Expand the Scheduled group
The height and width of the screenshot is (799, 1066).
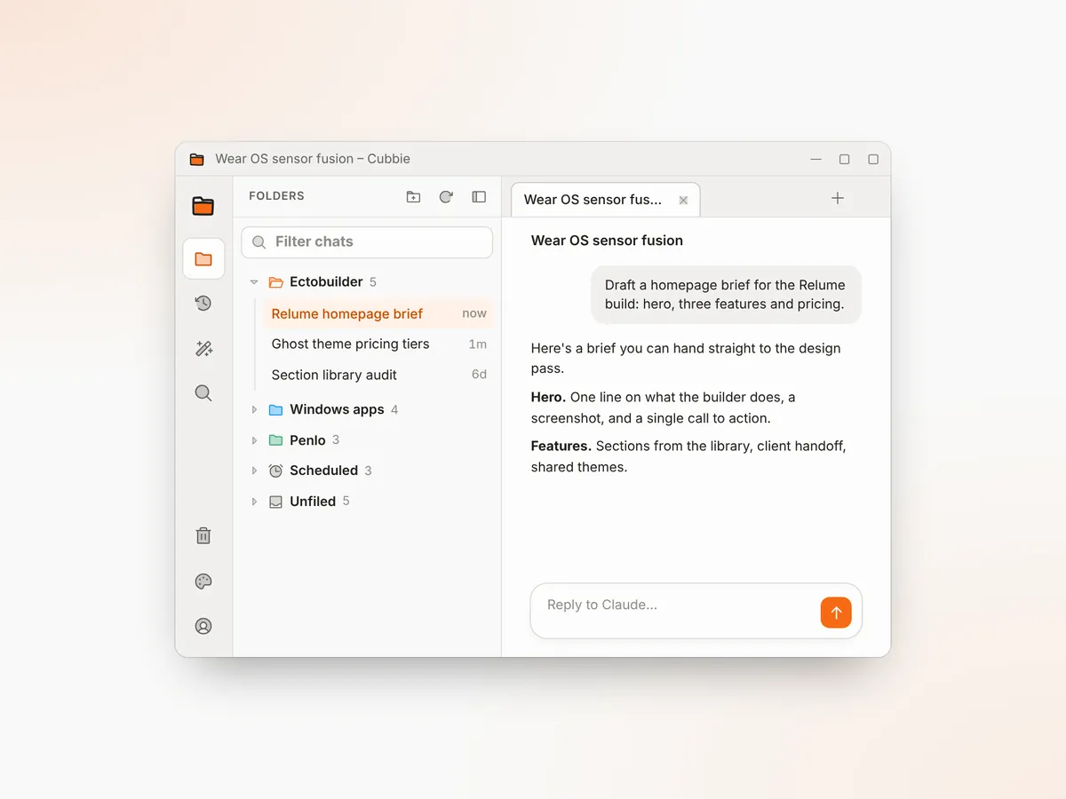254,471
